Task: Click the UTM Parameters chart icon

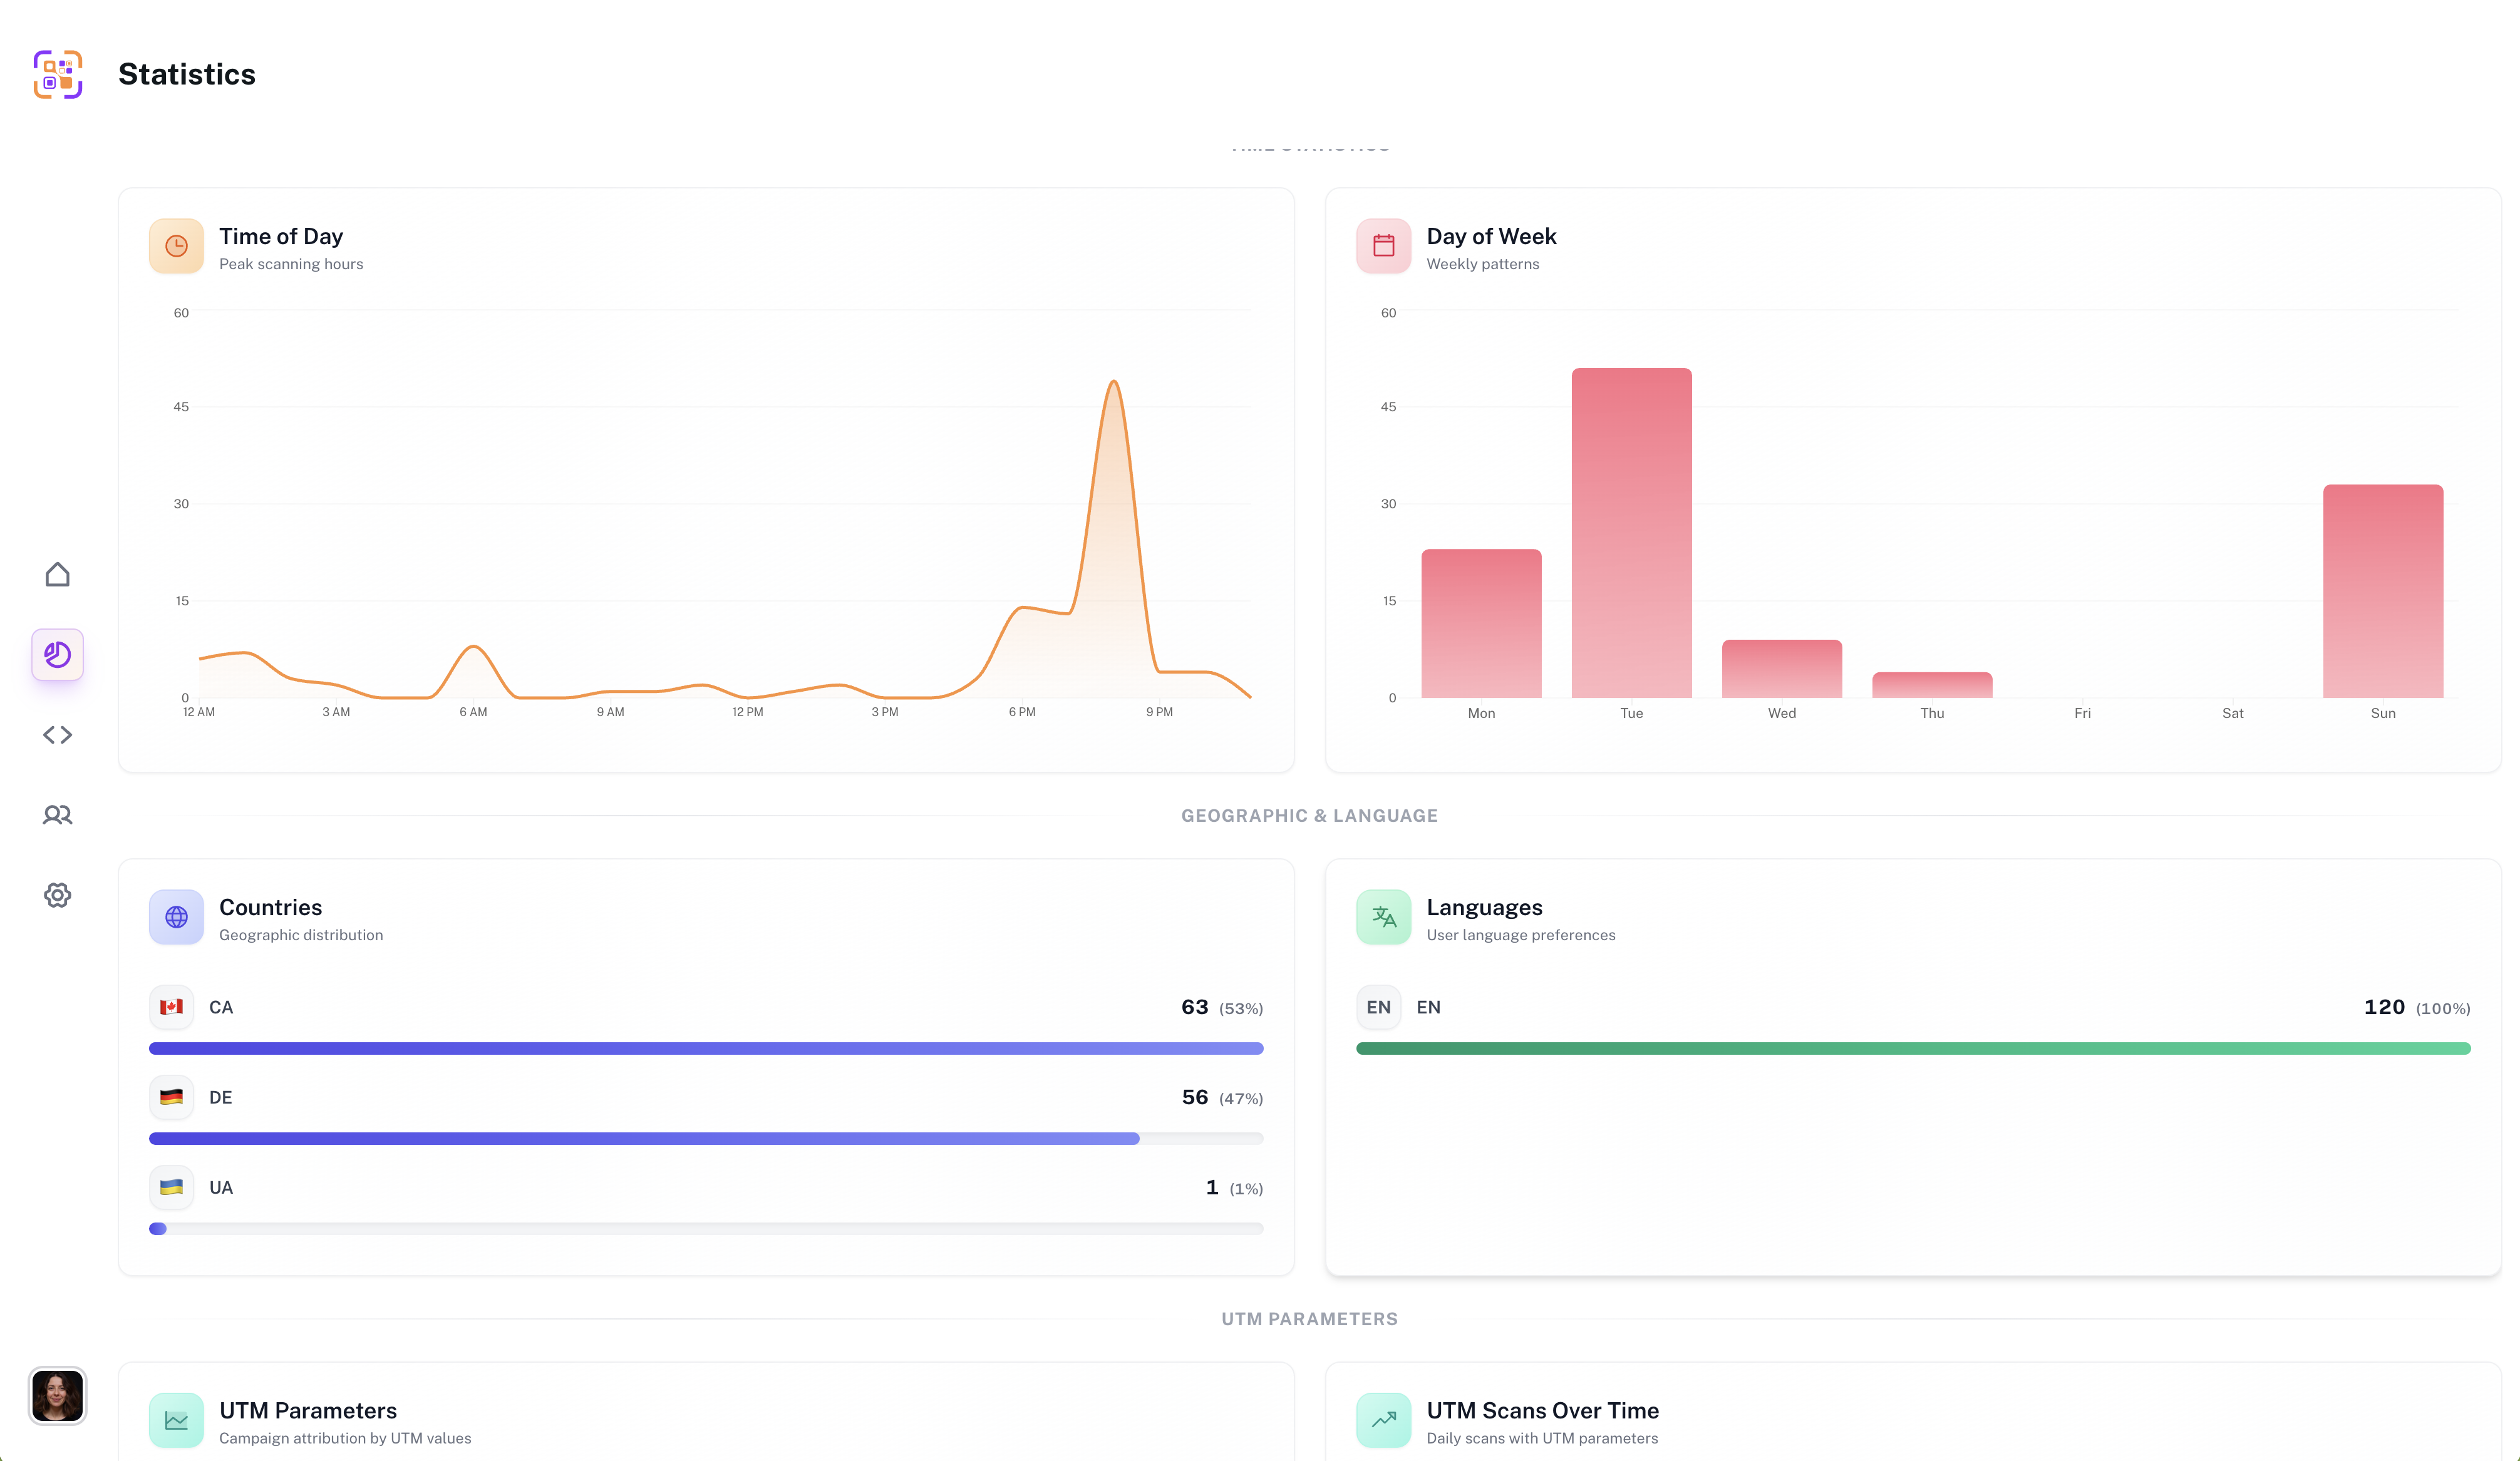Action: (x=176, y=1420)
